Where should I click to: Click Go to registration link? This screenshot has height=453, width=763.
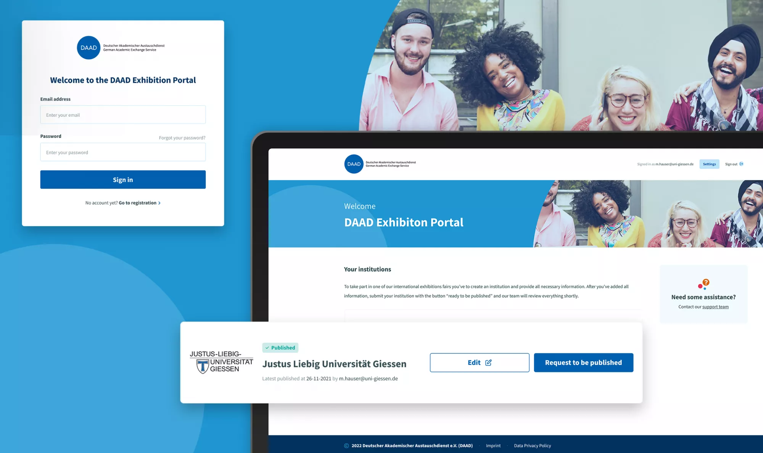(138, 203)
